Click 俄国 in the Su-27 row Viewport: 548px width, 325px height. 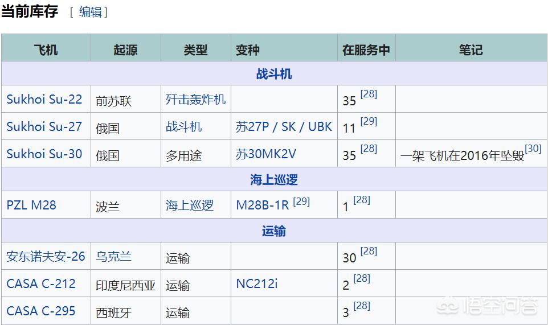pyautogui.click(x=108, y=129)
